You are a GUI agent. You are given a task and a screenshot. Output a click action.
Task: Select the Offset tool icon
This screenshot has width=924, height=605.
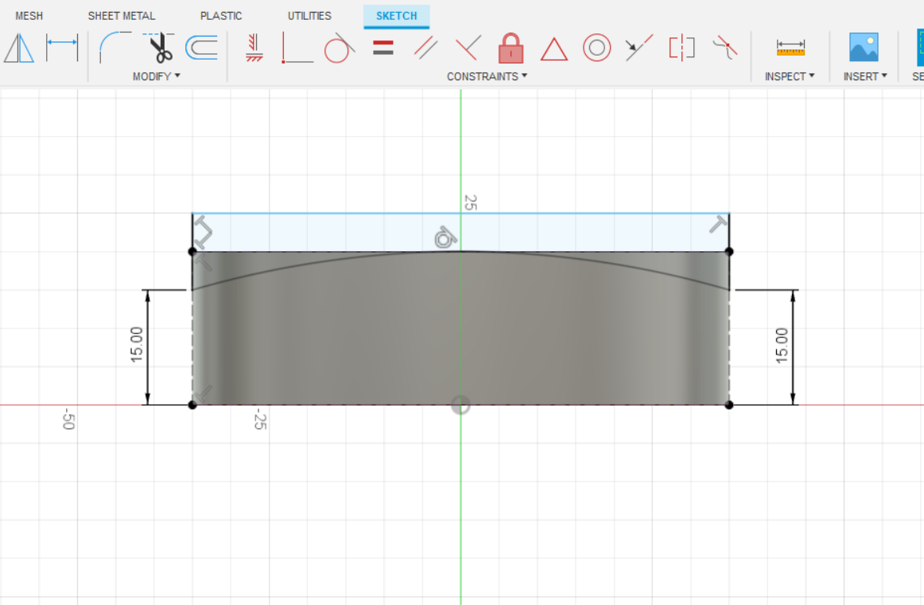click(201, 48)
